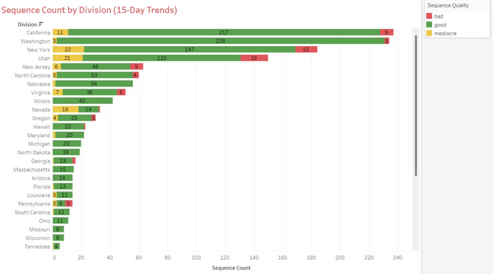This screenshot has height=274, width=493.
Task: Click the chart title Sequence Count by Division
Action: tap(89, 10)
